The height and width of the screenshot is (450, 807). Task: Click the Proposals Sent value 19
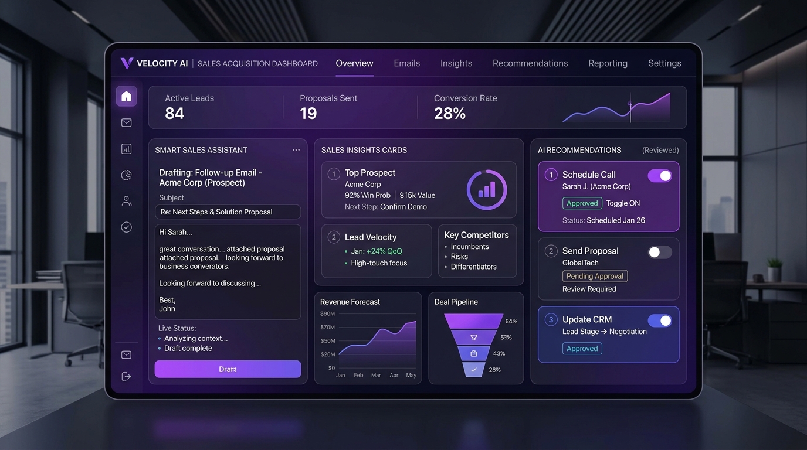[308, 114]
